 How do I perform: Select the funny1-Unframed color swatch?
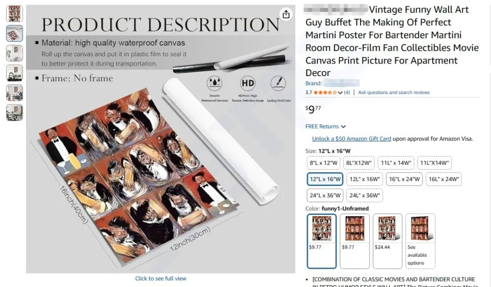[x=321, y=241]
